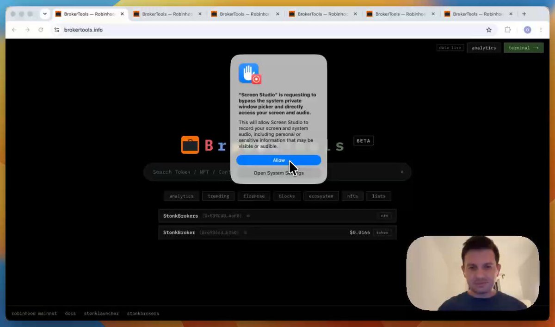The image size is (555, 327).
Task: Click the $0.0166 price value
Action: [360, 233]
